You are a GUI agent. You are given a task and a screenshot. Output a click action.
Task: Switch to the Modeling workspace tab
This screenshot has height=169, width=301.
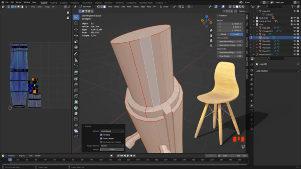53,3
